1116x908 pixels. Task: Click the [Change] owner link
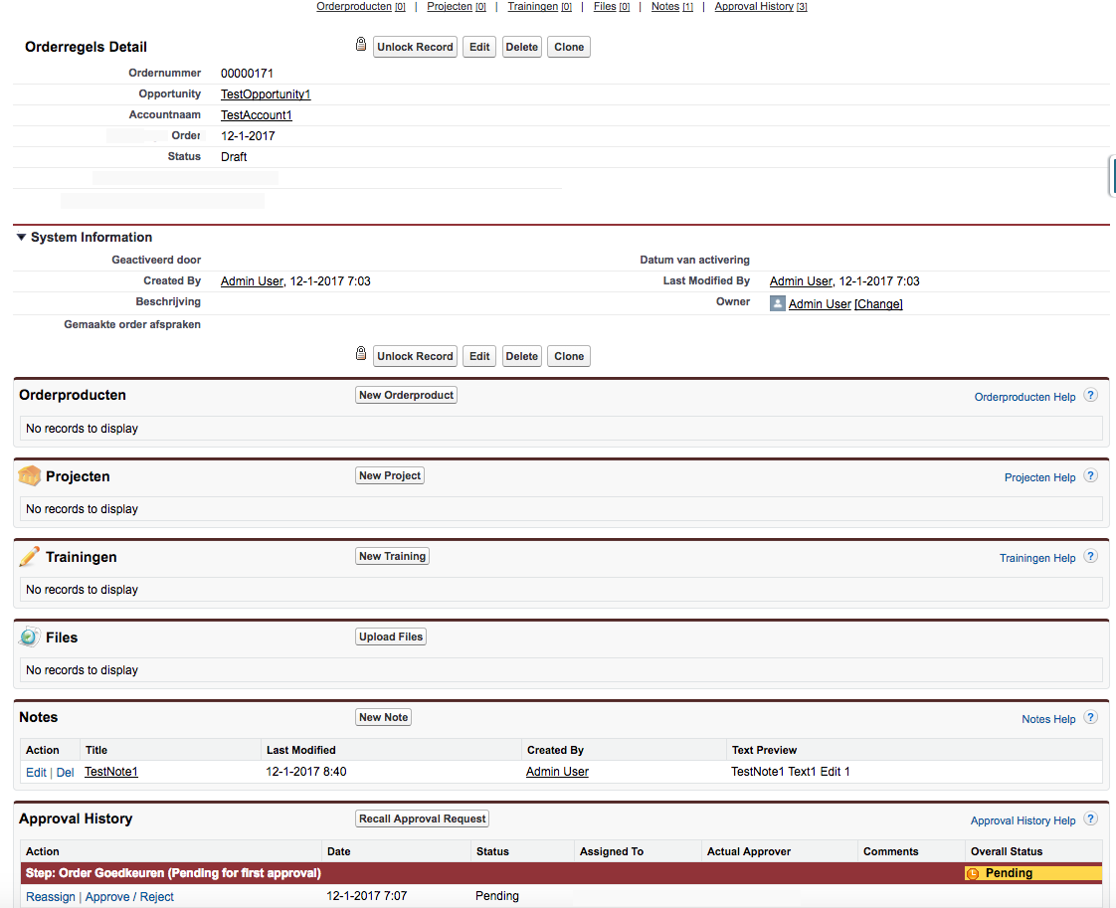tap(878, 304)
